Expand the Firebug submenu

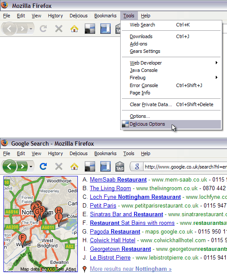point(171,78)
